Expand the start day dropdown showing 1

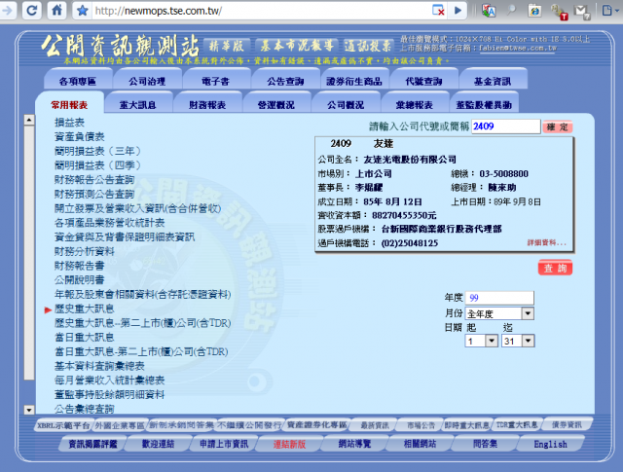coord(492,341)
